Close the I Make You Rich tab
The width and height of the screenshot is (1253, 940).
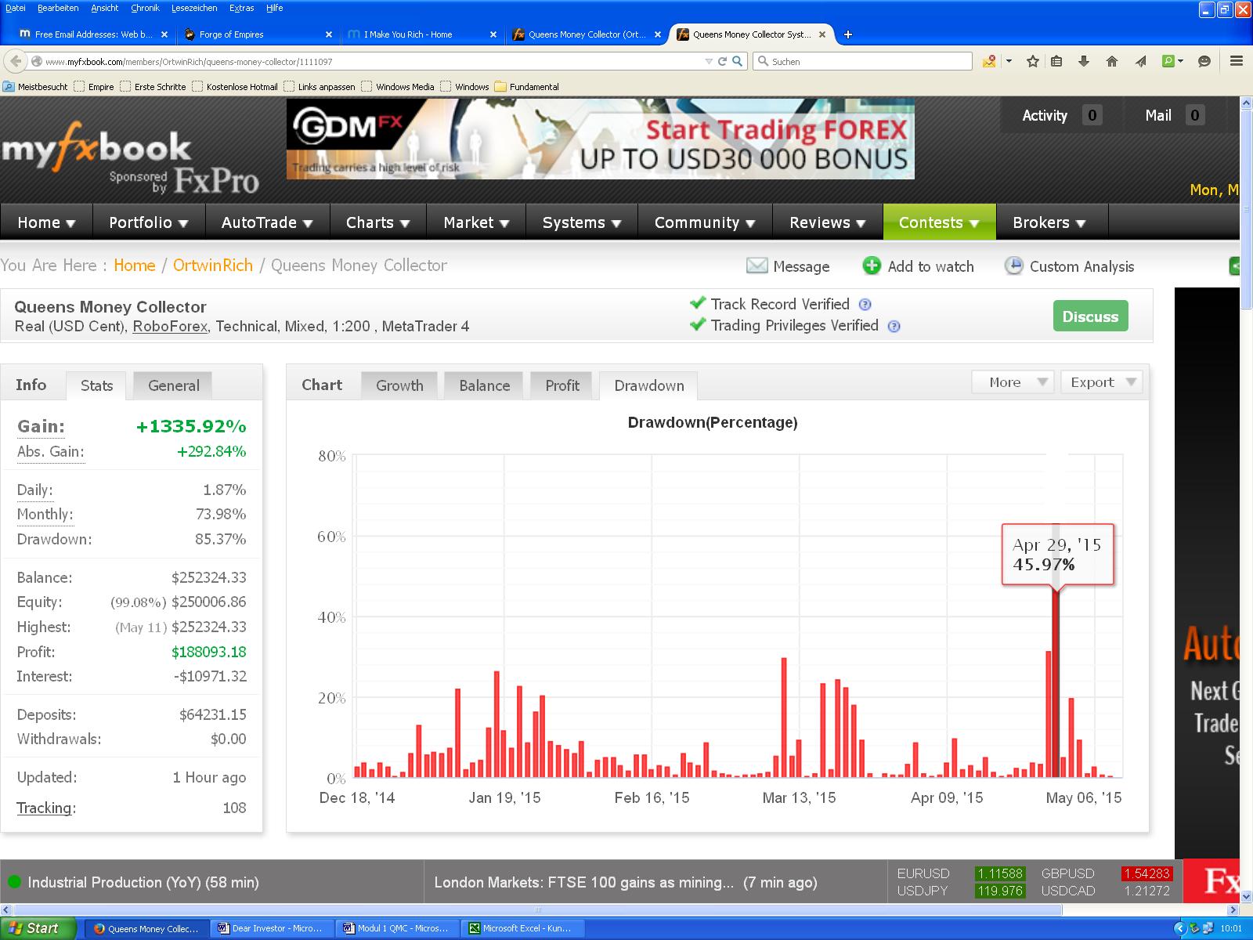point(493,34)
